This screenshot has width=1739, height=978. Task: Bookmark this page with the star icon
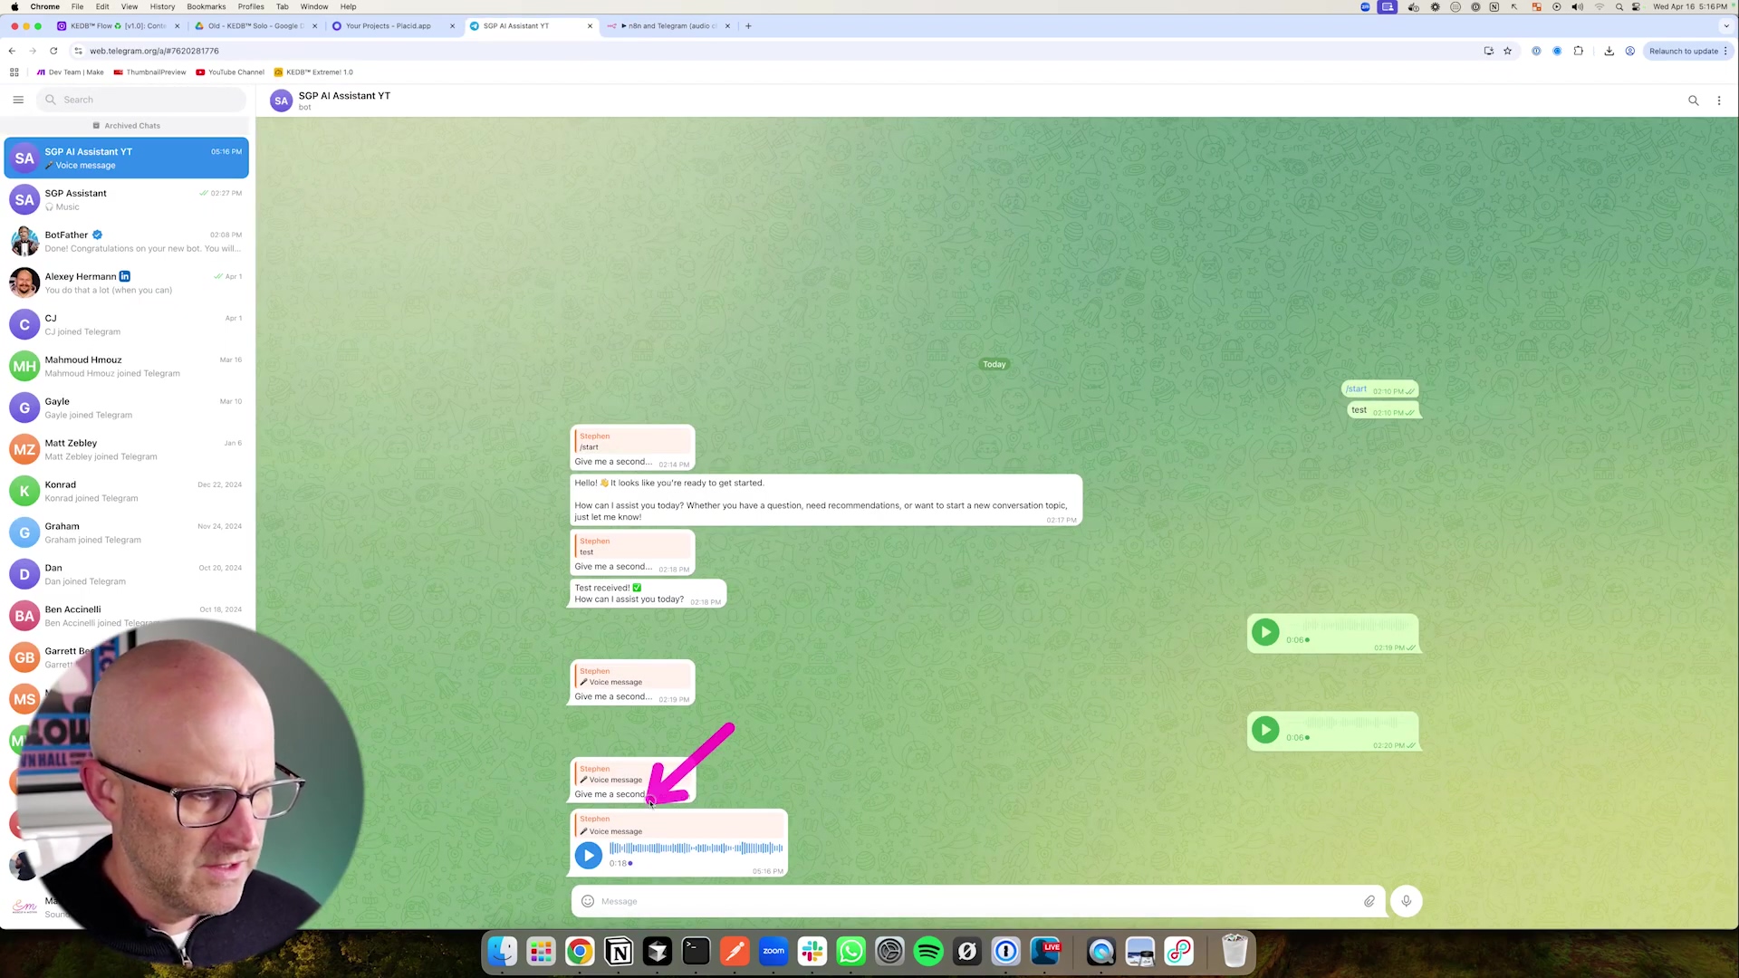pyautogui.click(x=1507, y=51)
